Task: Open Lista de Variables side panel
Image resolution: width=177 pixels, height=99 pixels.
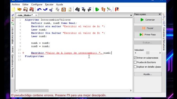Action: pyautogui.click(x=12, y=35)
